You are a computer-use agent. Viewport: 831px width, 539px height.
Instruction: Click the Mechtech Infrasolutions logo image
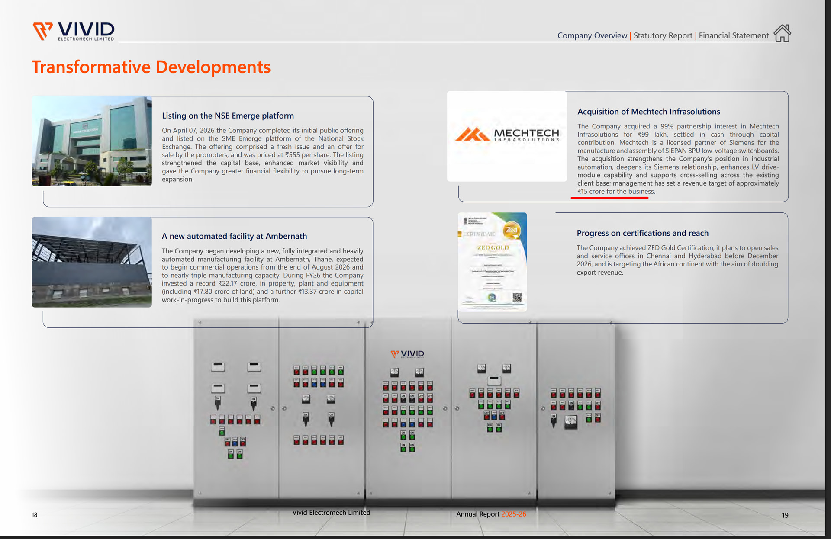coord(507,136)
